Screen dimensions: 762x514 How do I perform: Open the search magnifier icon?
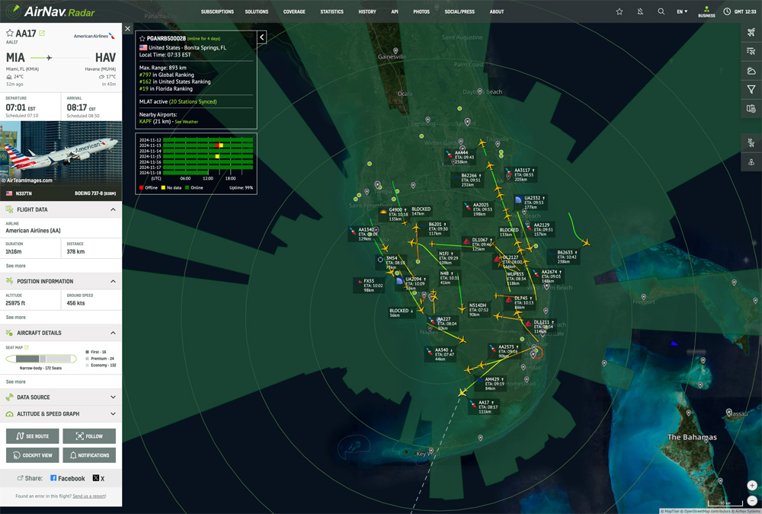coord(661,11)
